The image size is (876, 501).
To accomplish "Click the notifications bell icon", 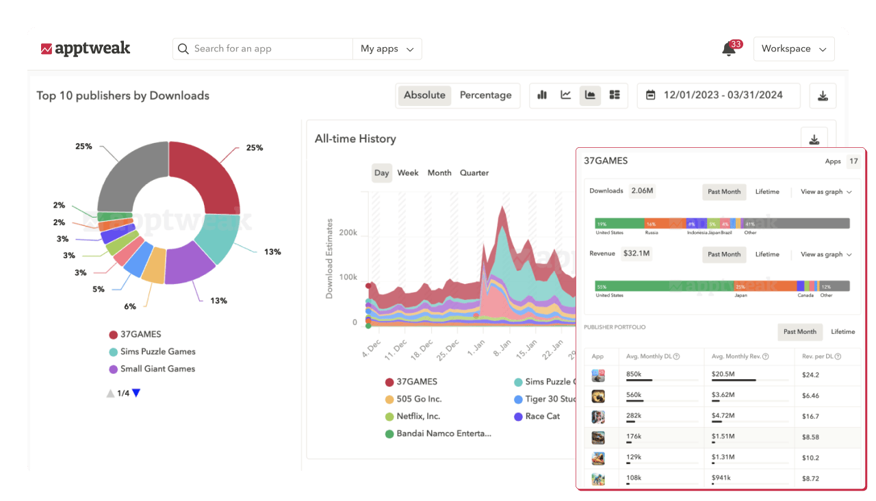I will tap(727, 49).
